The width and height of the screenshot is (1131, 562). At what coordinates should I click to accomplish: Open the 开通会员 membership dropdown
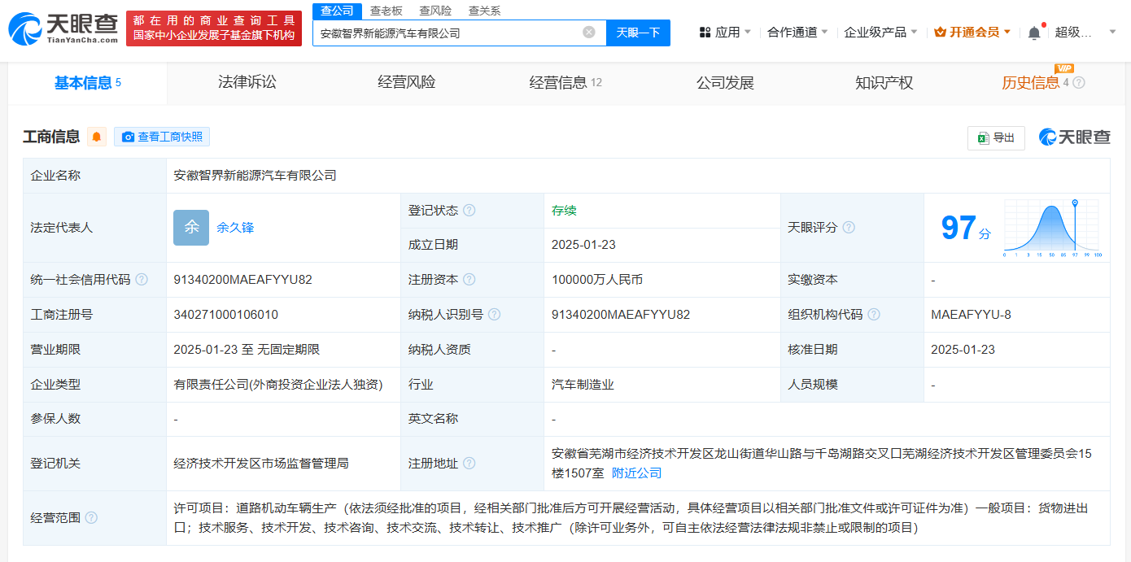coord(972,33)
